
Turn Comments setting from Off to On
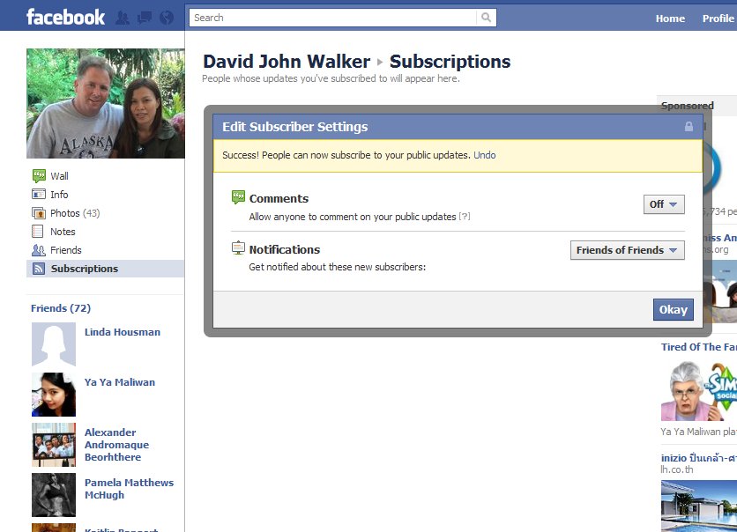coord(664,203)
